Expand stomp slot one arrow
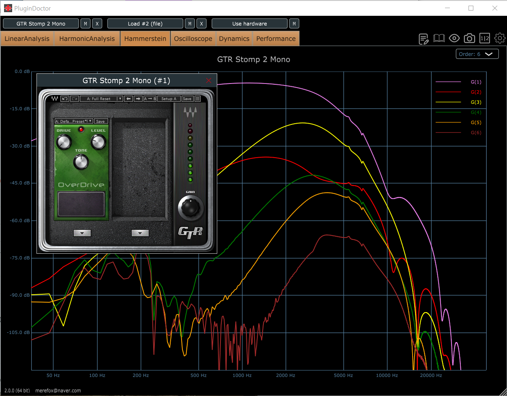This screenshot has width=507, height=396. (x=82, y=233)
